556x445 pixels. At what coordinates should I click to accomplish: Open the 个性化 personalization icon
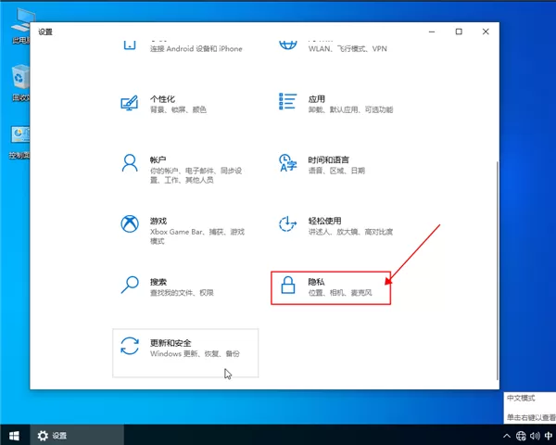(x=130, y=103)
